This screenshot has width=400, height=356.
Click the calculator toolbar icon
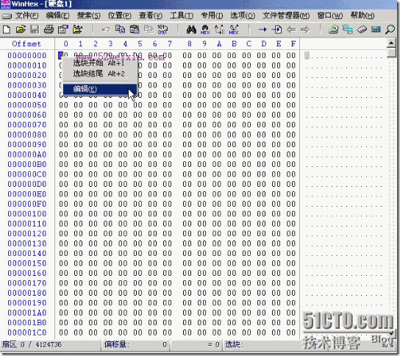click(376, 29)
